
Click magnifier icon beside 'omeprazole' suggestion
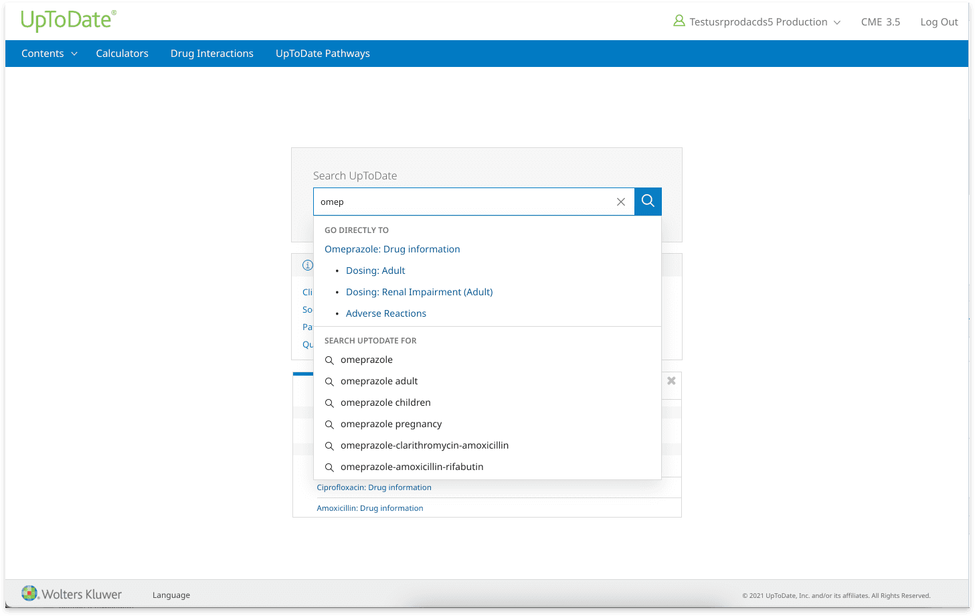pyautogui.click(x=329, y=360)
